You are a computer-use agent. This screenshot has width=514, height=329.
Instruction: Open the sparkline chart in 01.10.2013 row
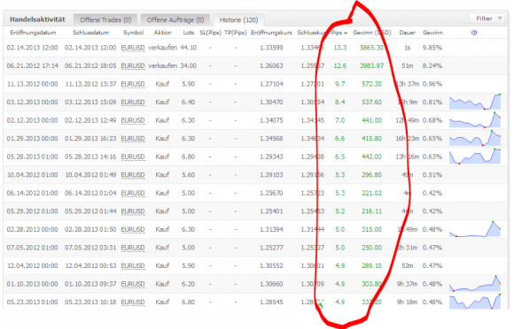click(475, 283)
